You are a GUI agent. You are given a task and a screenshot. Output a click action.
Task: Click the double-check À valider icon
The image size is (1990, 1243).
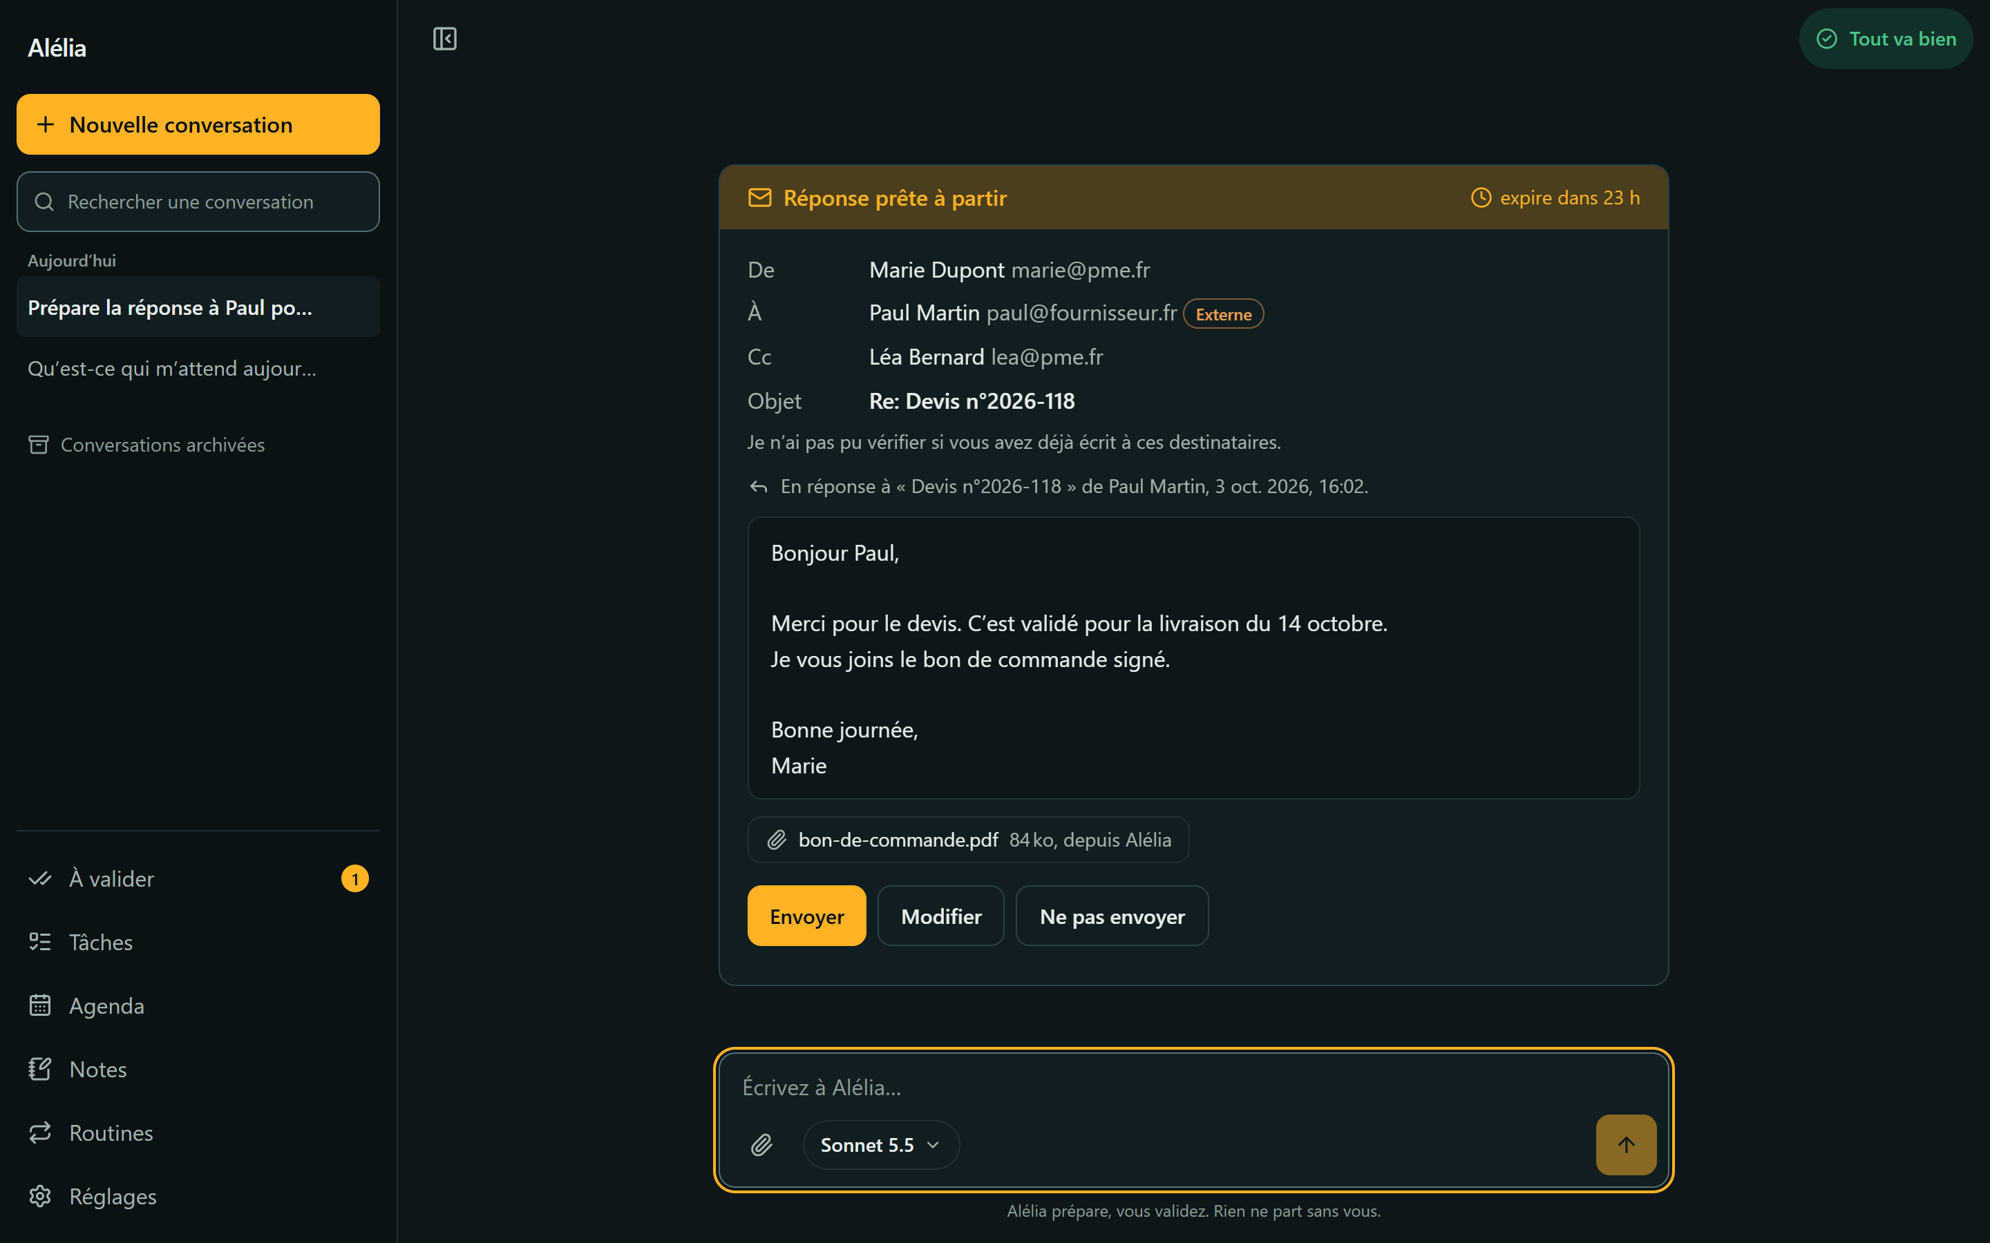click(x=39, y=879)
